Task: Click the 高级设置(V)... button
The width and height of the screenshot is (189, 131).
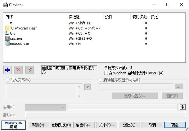Action: [135, 96]
